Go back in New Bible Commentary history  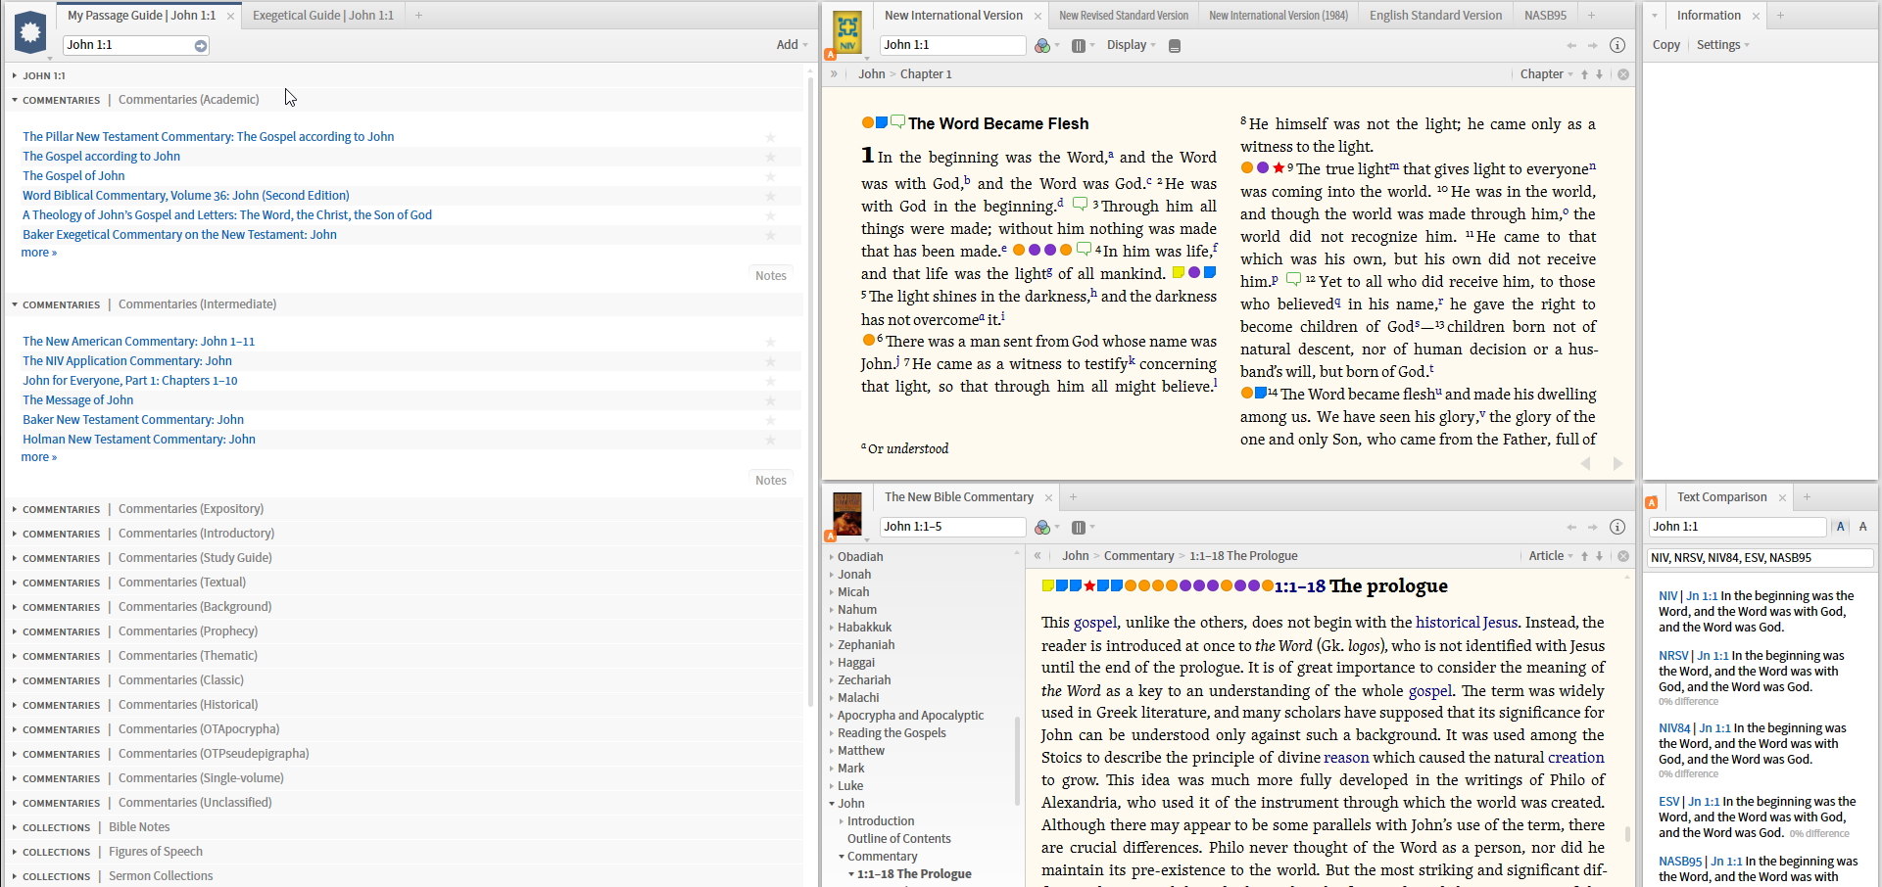pos(1571,528)
